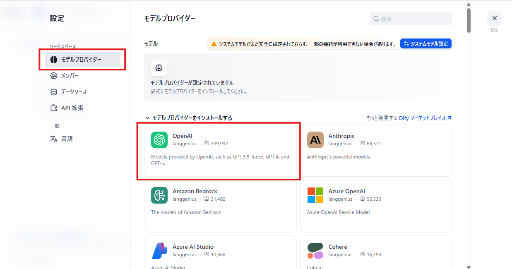Select 言語 in the sidebar

[x=67, y=139]
